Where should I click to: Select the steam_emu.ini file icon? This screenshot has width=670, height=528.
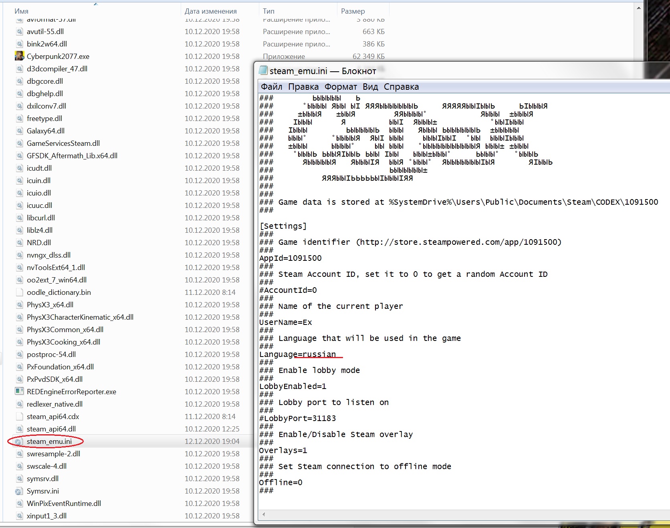19,441
